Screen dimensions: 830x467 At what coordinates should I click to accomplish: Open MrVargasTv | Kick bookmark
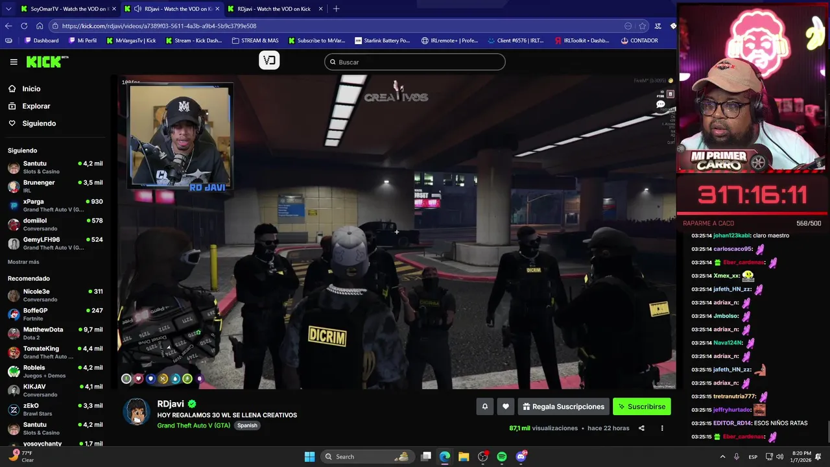(x=131, y=40)
